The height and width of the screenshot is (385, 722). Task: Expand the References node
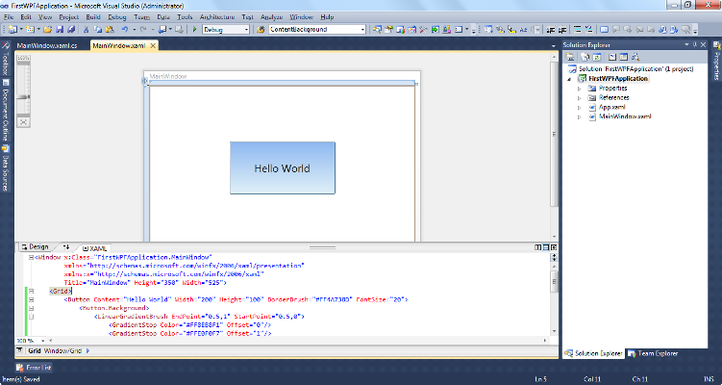coord(580,97)
